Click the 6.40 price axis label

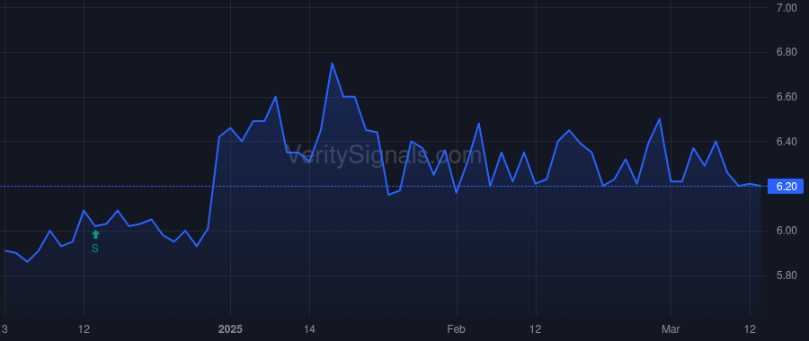coord(787,142)
